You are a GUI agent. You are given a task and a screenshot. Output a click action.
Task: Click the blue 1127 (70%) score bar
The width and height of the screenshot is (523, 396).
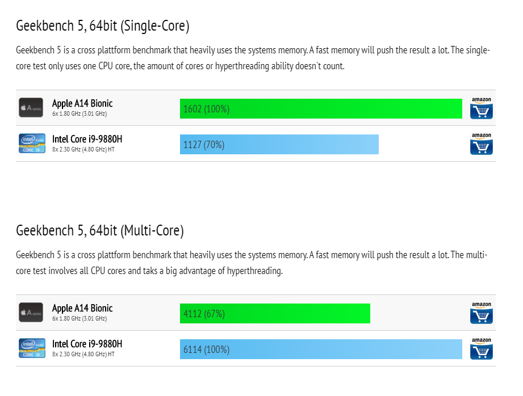pyautogui.click(x=279, y=144)
